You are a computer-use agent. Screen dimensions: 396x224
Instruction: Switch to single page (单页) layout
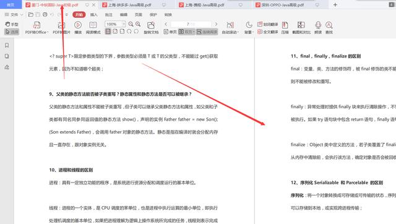[x=170, y=32]
